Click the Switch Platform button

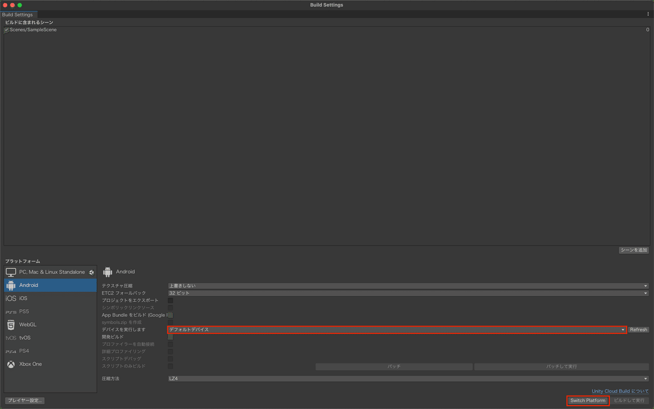click(588, 401)
